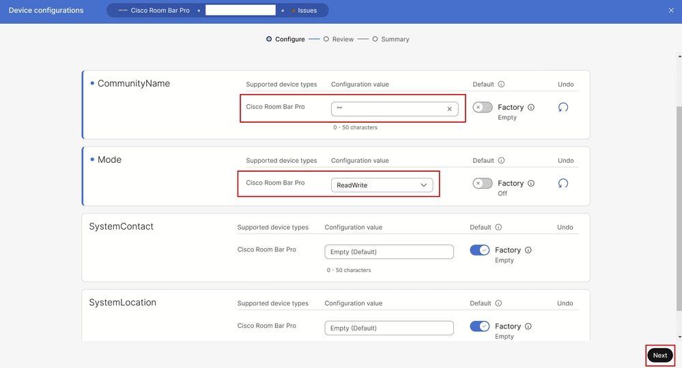Open info icon next to CommunityName Factory label
Screen dimensions: 682x368
530,107
